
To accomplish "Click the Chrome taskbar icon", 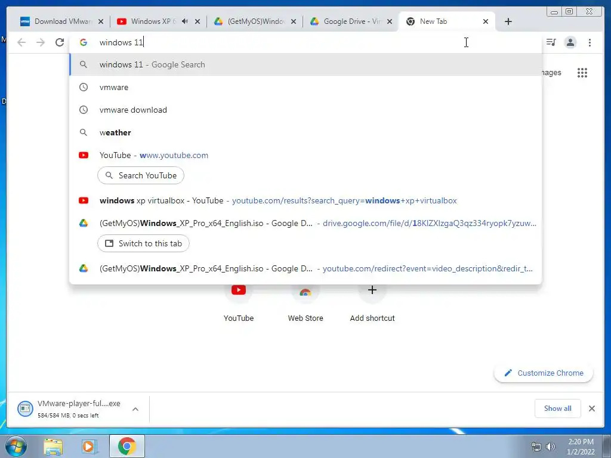I will (126, 446).
